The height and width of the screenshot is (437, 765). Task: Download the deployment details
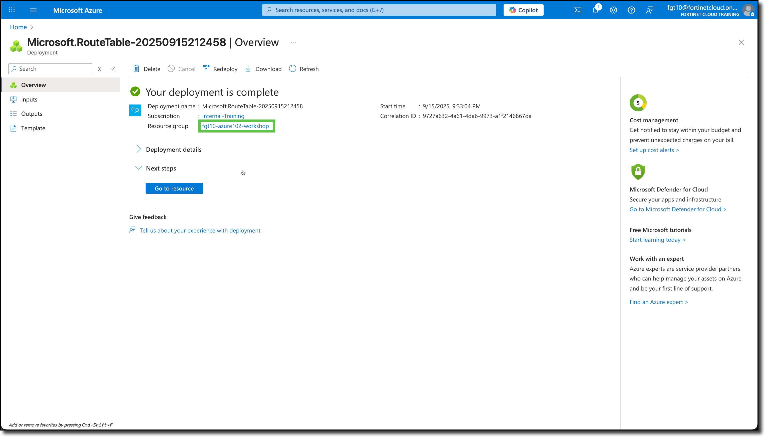point(263,69)
